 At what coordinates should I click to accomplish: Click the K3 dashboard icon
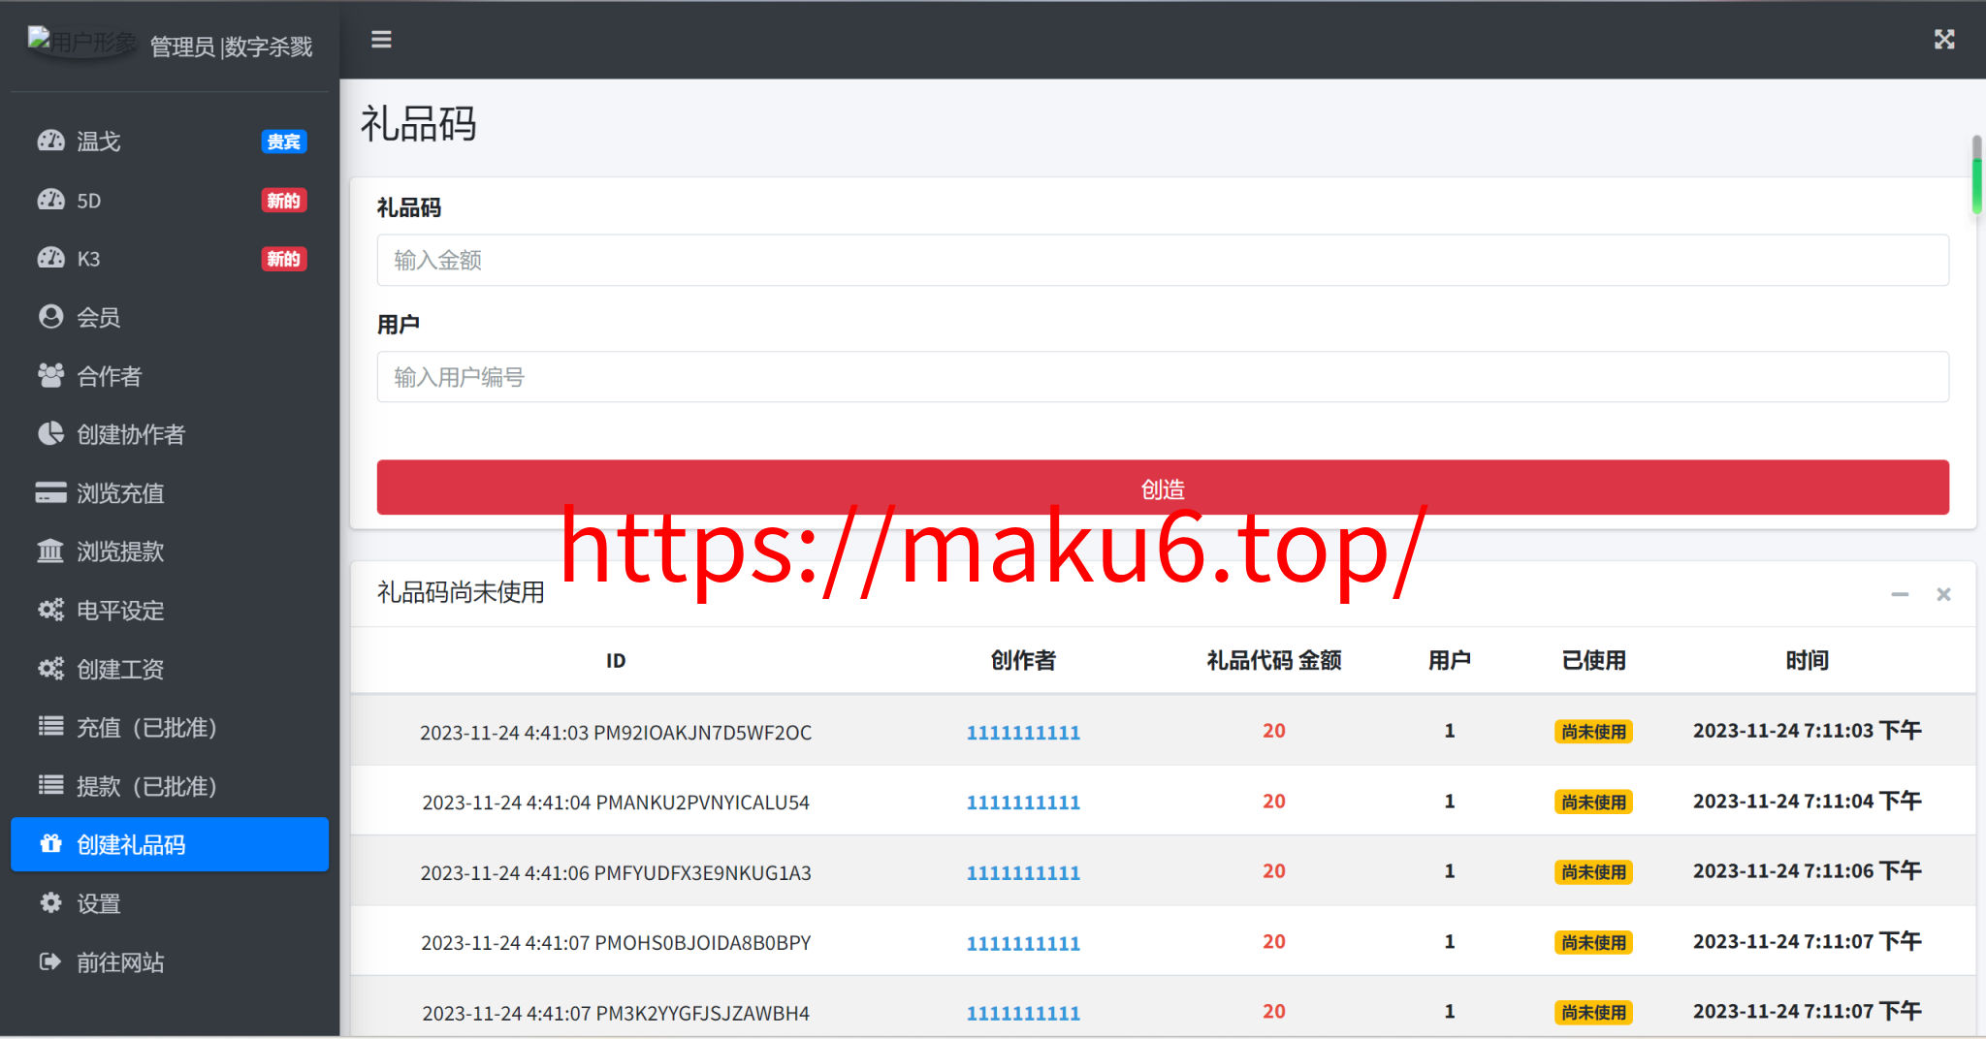50,258
